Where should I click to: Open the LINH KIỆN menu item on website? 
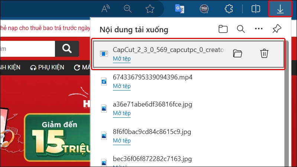click(x=10, y=67)
